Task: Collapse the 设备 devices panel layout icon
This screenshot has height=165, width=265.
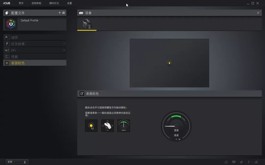Action: 258,13
